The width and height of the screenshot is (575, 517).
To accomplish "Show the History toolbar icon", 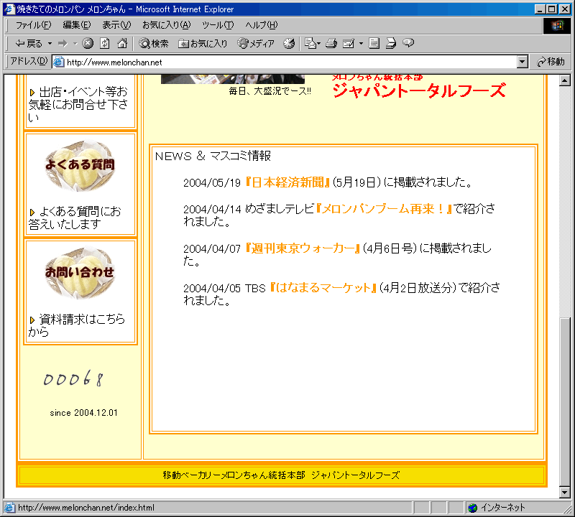I will pyautogui.click(x=289, y=43).
